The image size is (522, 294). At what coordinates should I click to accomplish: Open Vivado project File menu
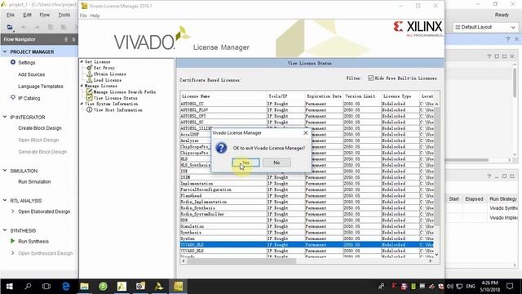point(11,15)
